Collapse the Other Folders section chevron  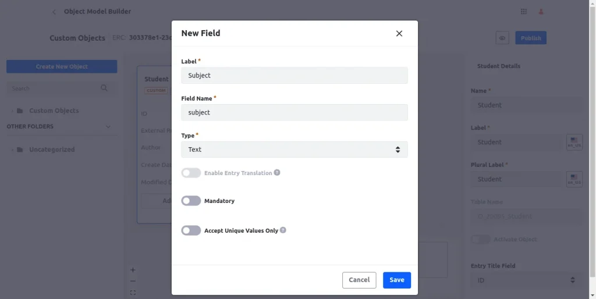coord(108,126)
